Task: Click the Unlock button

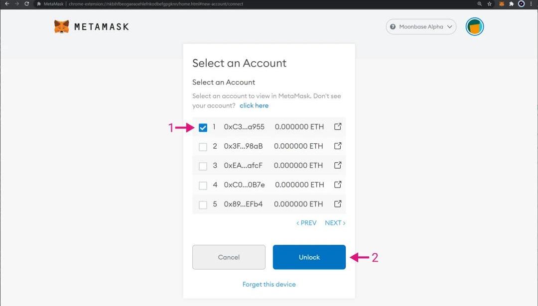Action: 309,257
